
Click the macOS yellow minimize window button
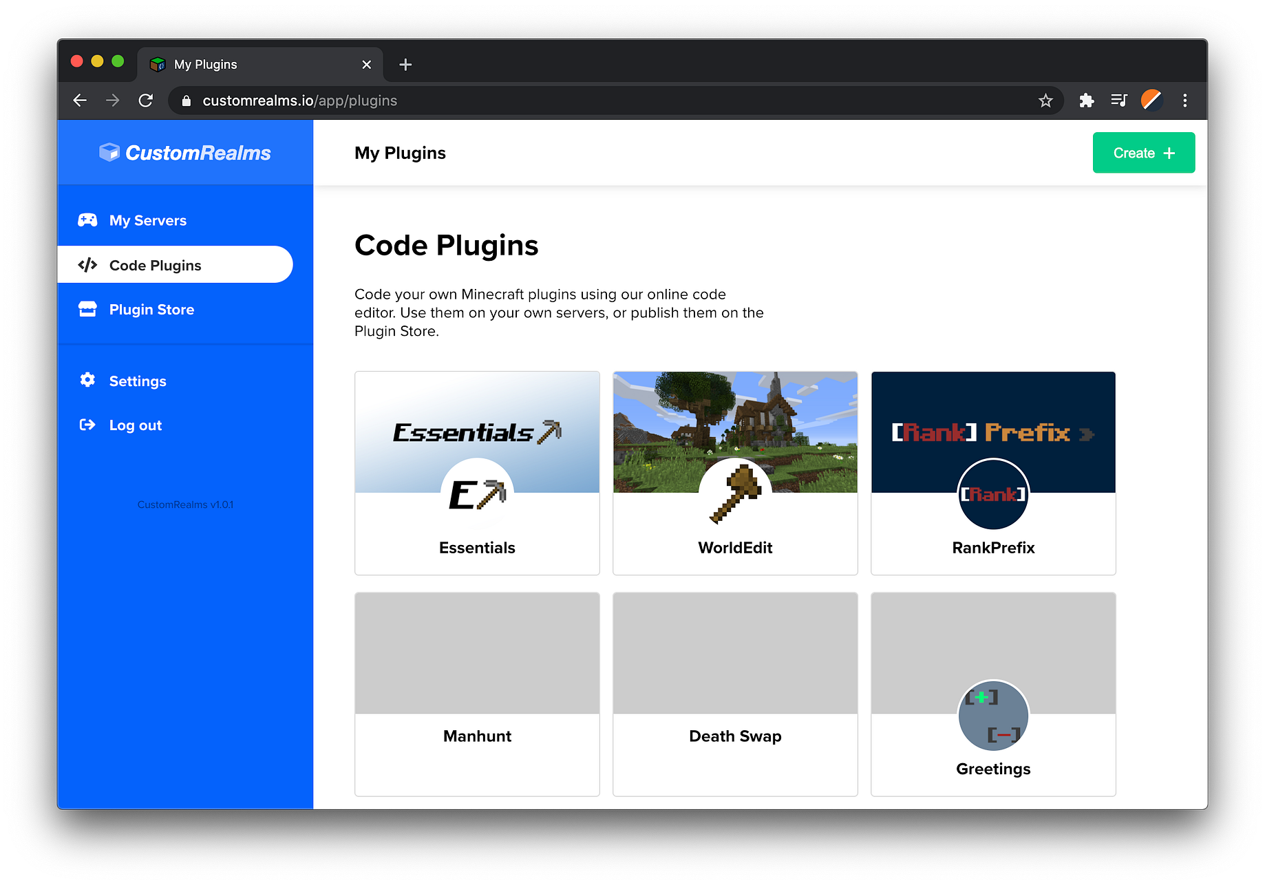97,61
